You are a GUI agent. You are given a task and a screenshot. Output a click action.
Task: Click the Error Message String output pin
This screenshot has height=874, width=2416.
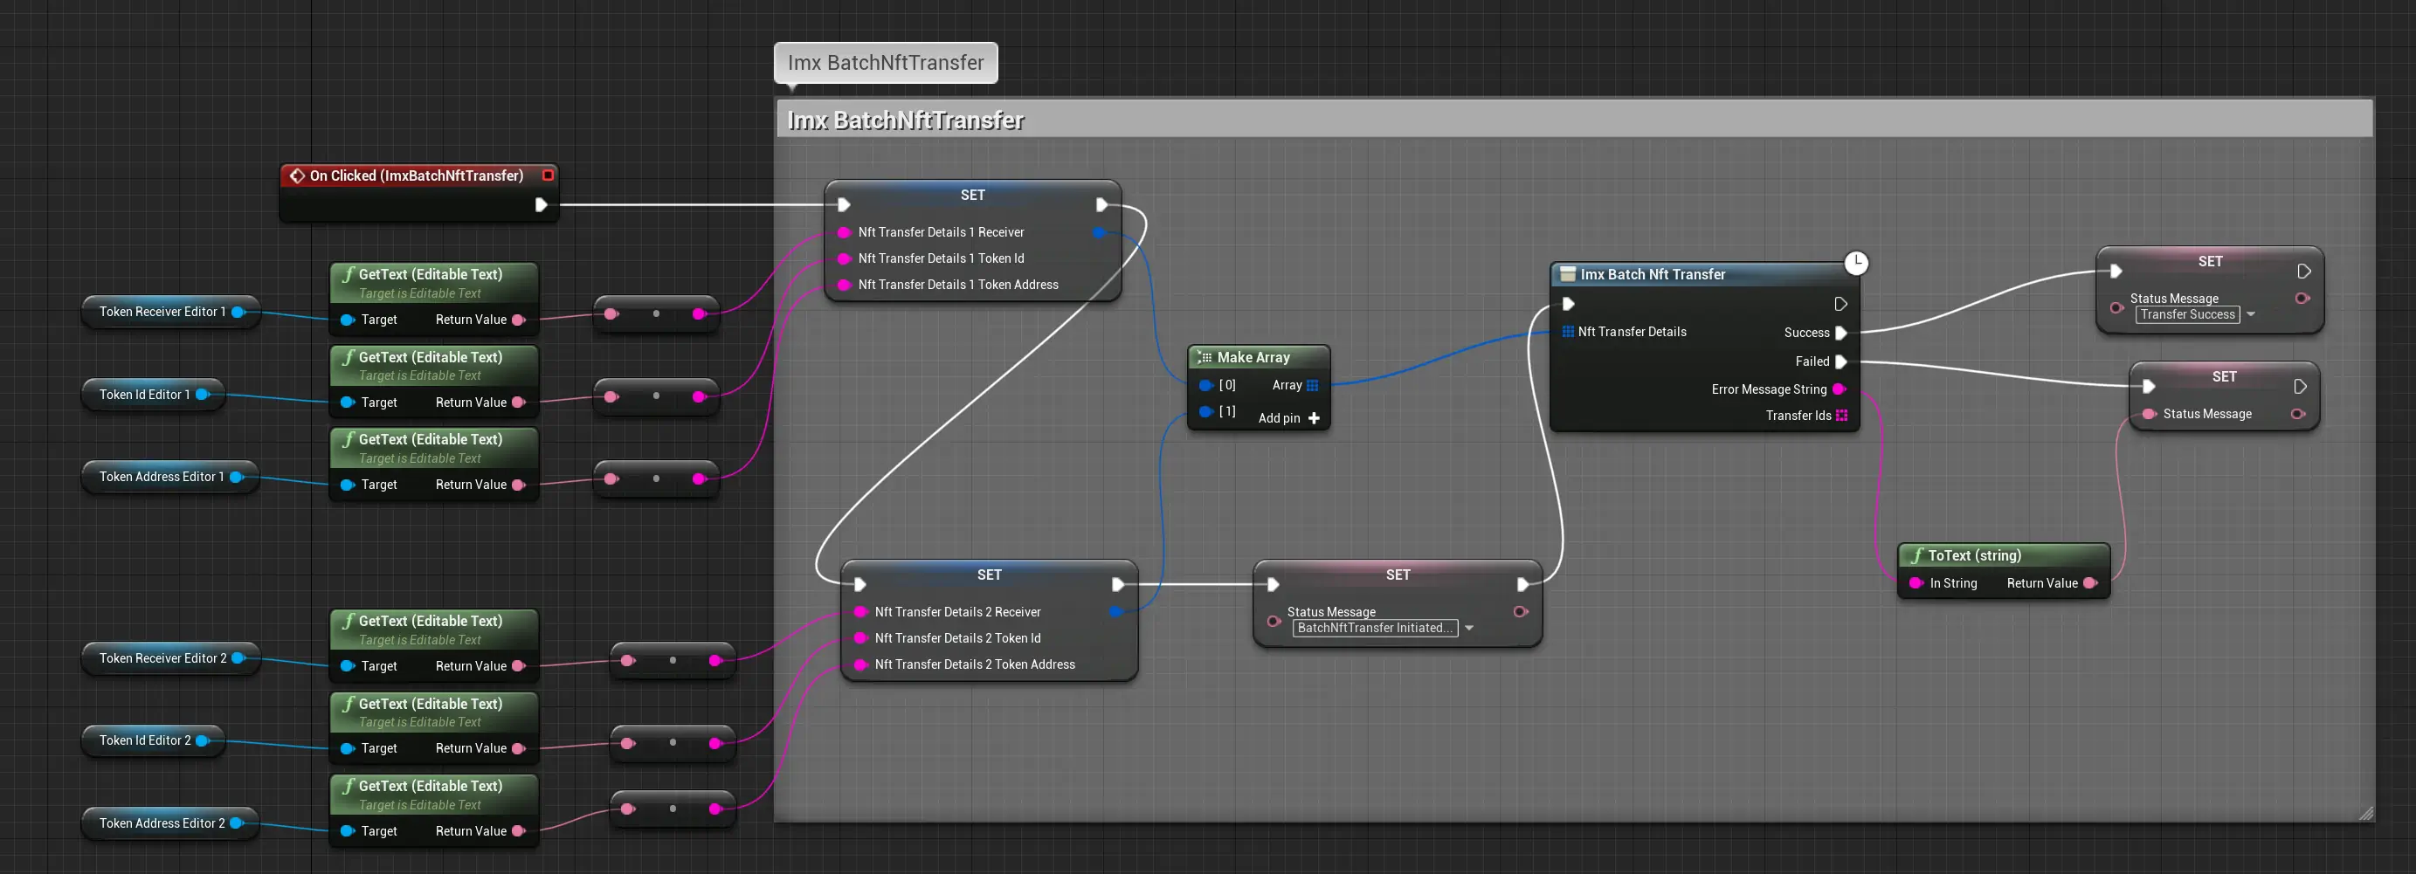click(x=1839, y=389)
